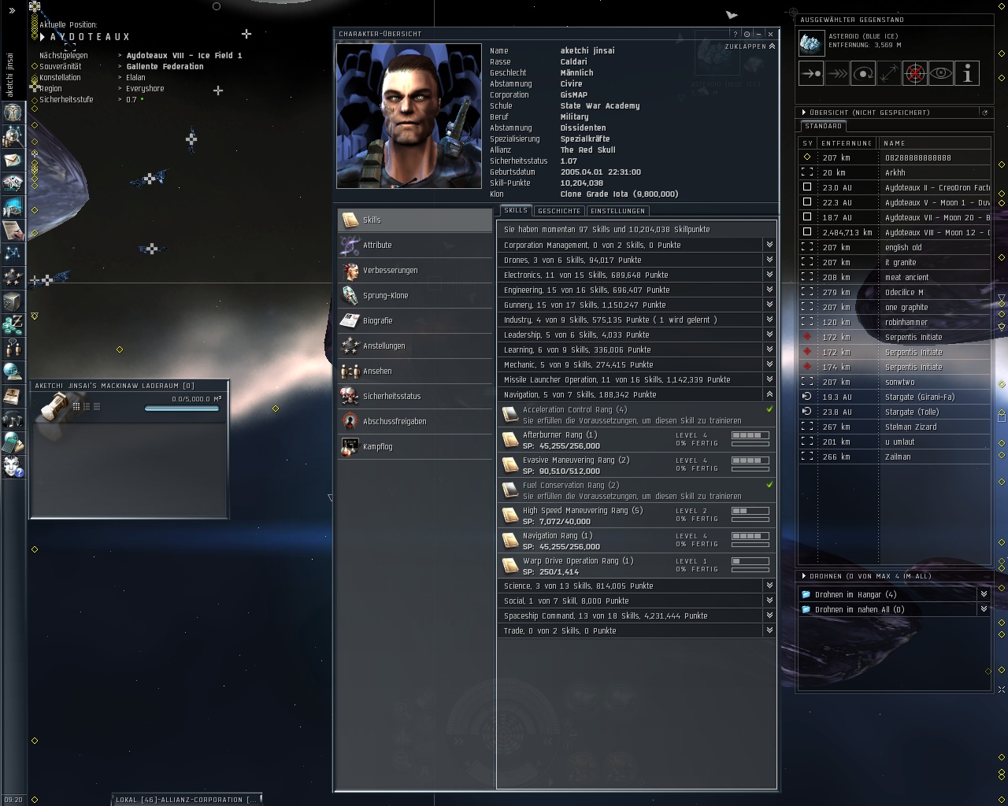Click the Look At eye icon
Screen dimensions: 1008x806
[x=941, y=73]
